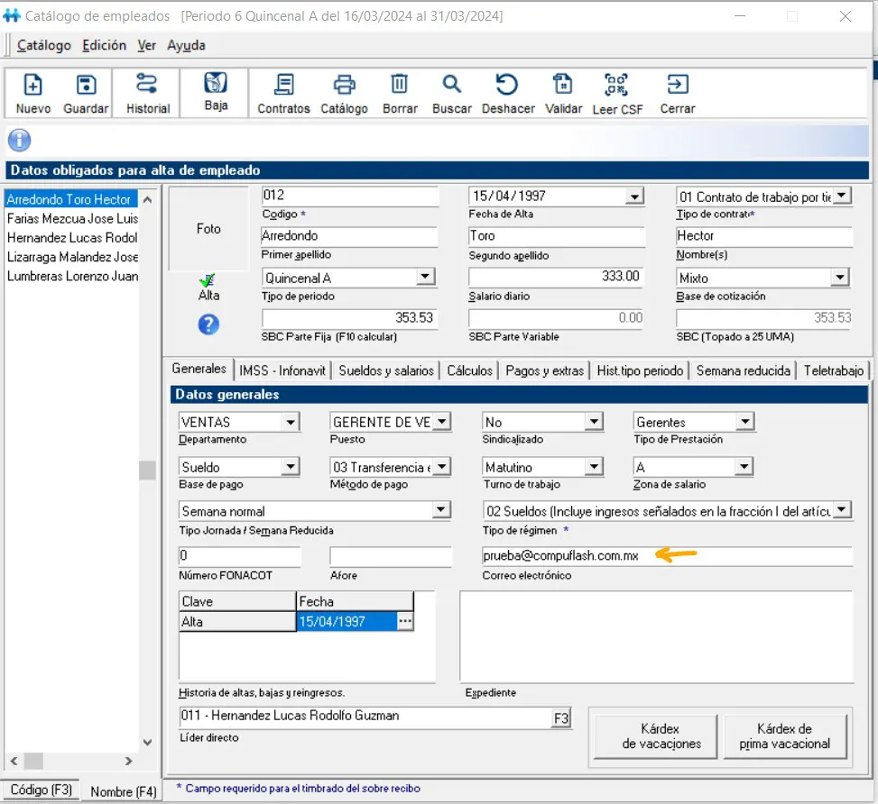Open the Sindicalizado dropdown

tap(593, 422)
